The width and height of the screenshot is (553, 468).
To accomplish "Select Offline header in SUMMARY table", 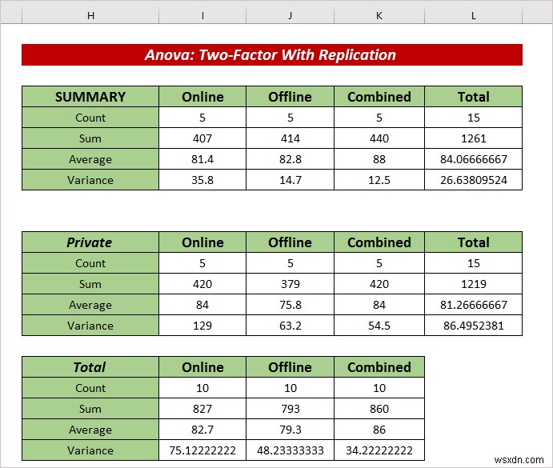I will tap(290, 97).
